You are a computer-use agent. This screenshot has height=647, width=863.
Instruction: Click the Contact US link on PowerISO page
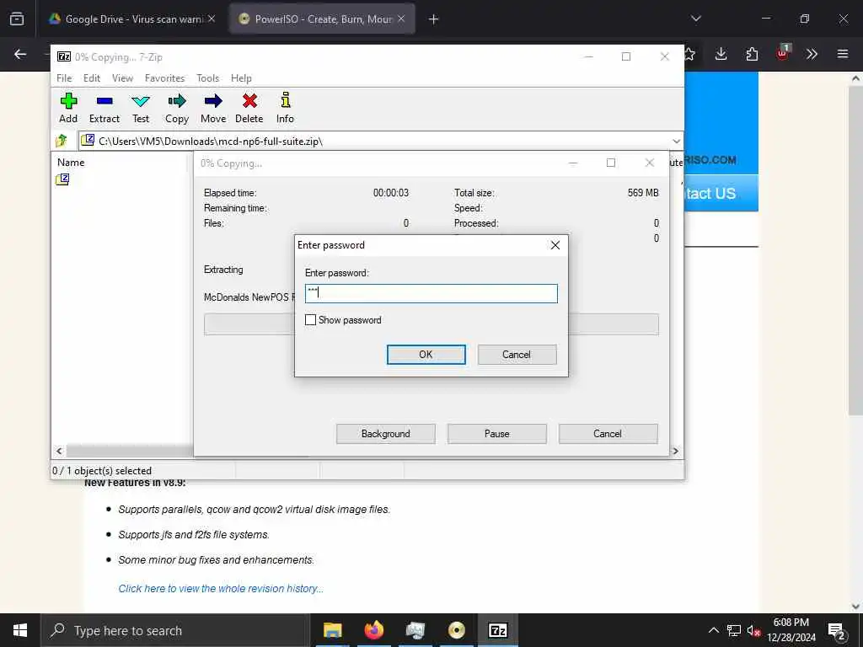click(x=721, y=193)
